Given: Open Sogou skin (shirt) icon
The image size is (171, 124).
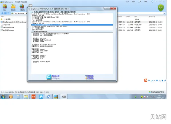Looking at the screenshot, I should (x=162, y=80).
